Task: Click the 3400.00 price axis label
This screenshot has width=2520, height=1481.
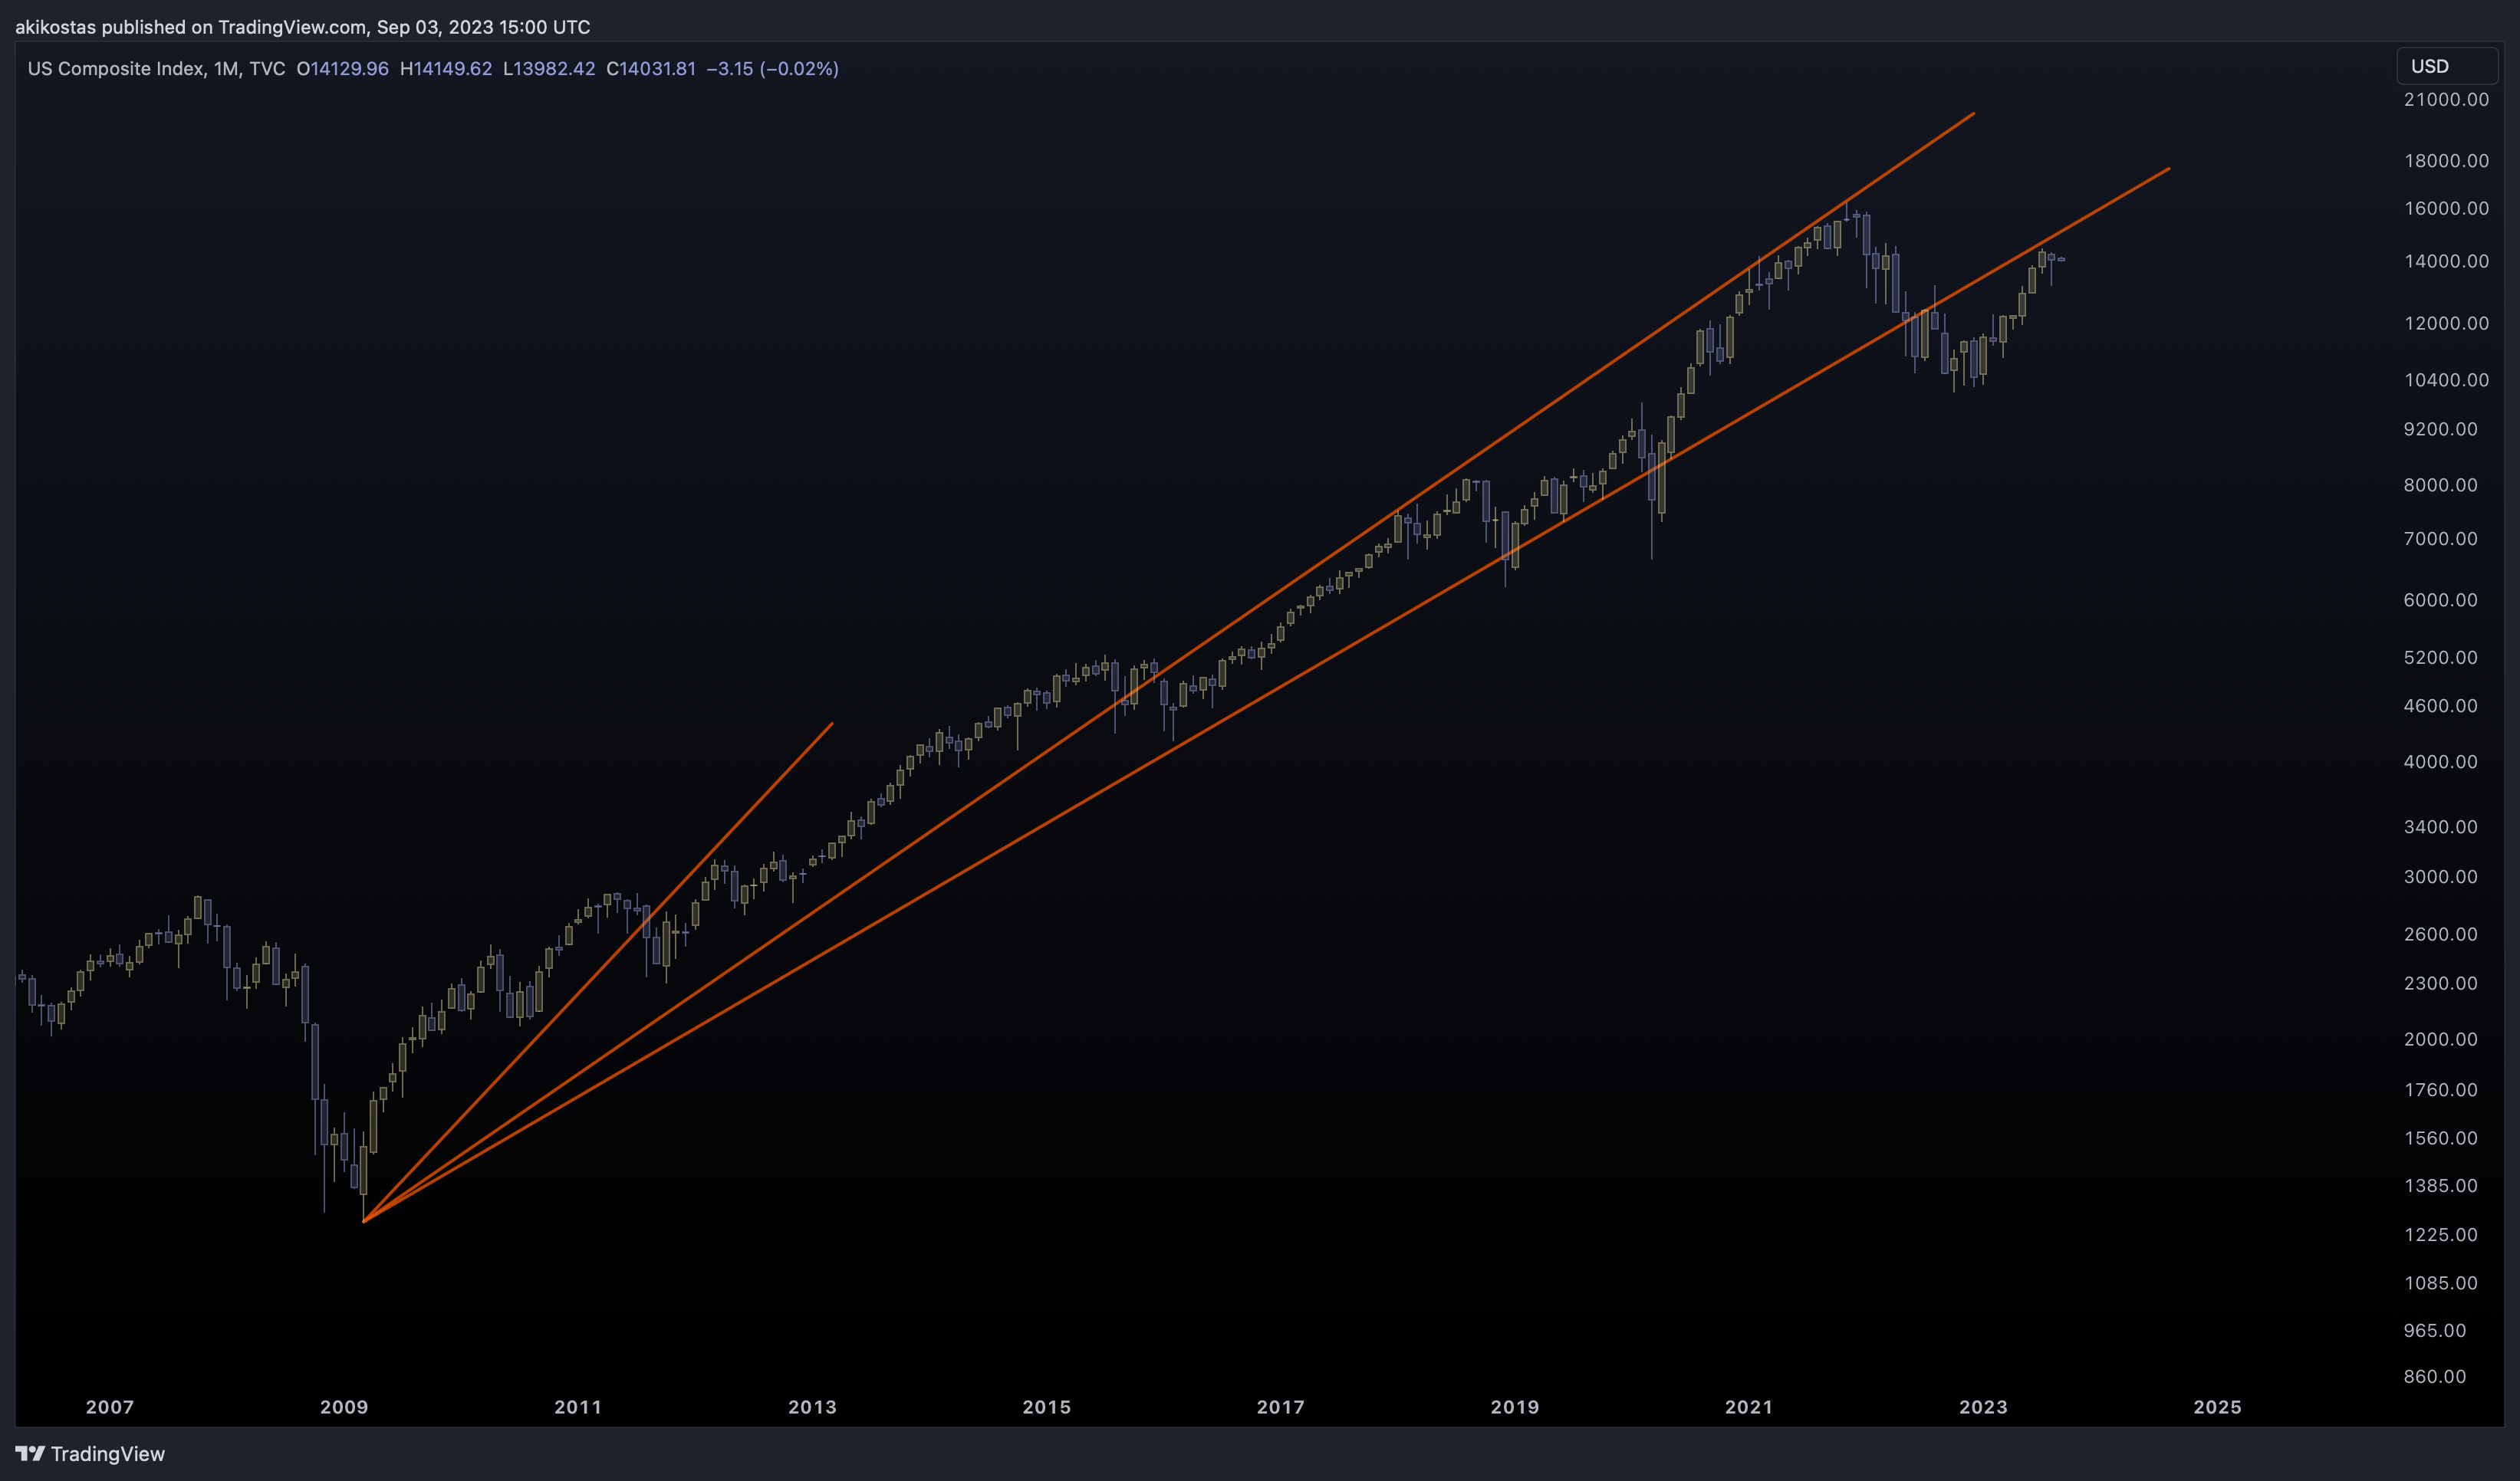Action: click(2440, 826)
